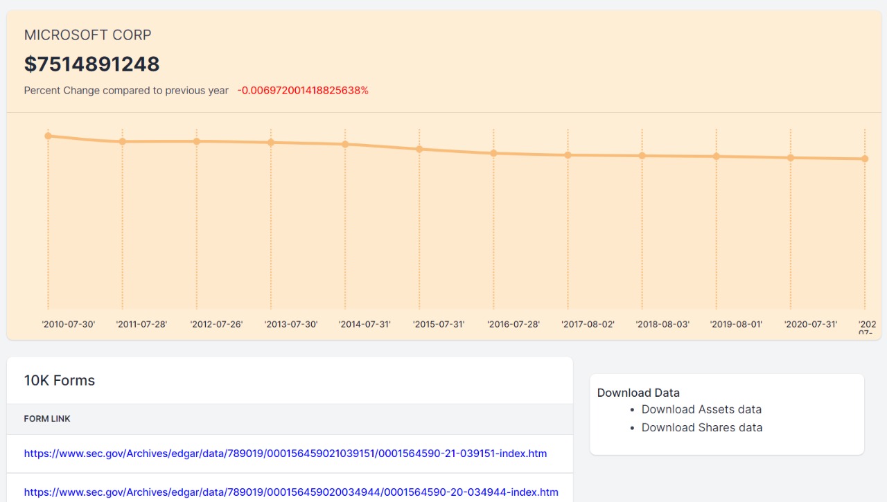The height and width of the screenshot is (502, 887).
Task: Click the '2012-07-26' axis label
Action: click(216, 324)
